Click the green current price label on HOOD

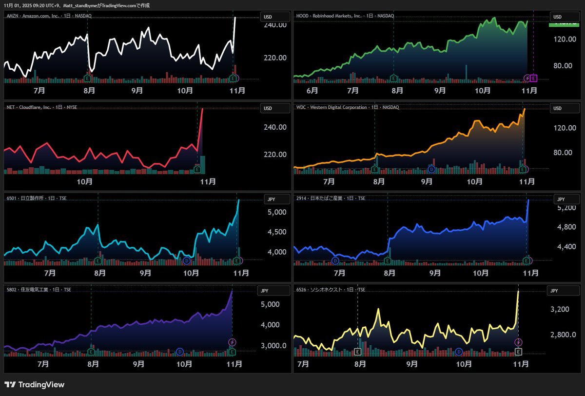(x=564, y=24)
